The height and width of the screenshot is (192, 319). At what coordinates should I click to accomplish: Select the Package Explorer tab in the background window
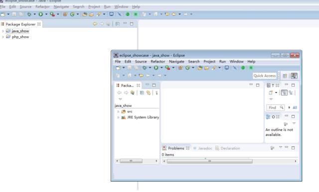click(x=21, y=24)
